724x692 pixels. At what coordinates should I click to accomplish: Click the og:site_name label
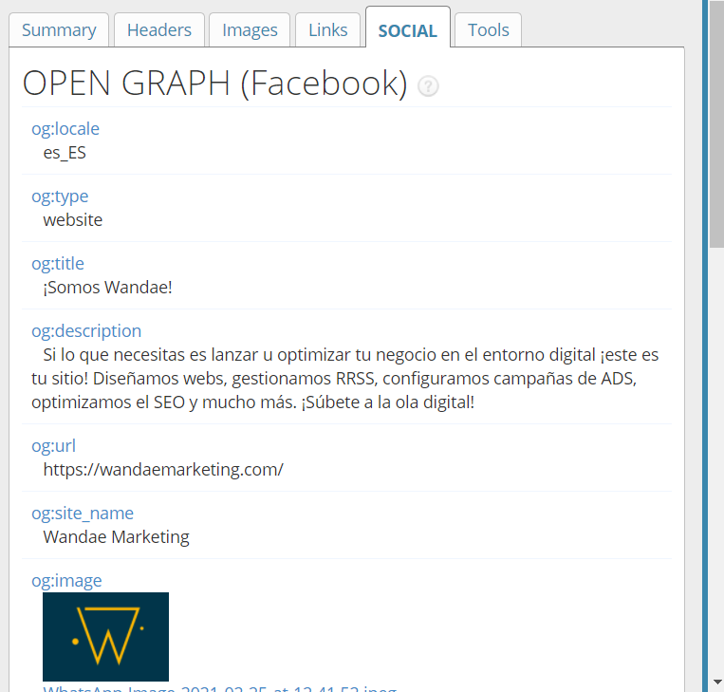coord(83,514)
